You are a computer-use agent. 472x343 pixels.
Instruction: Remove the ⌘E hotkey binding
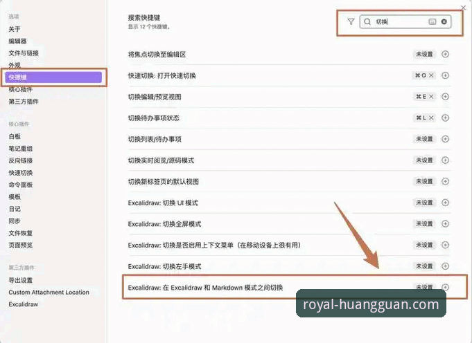431,97
